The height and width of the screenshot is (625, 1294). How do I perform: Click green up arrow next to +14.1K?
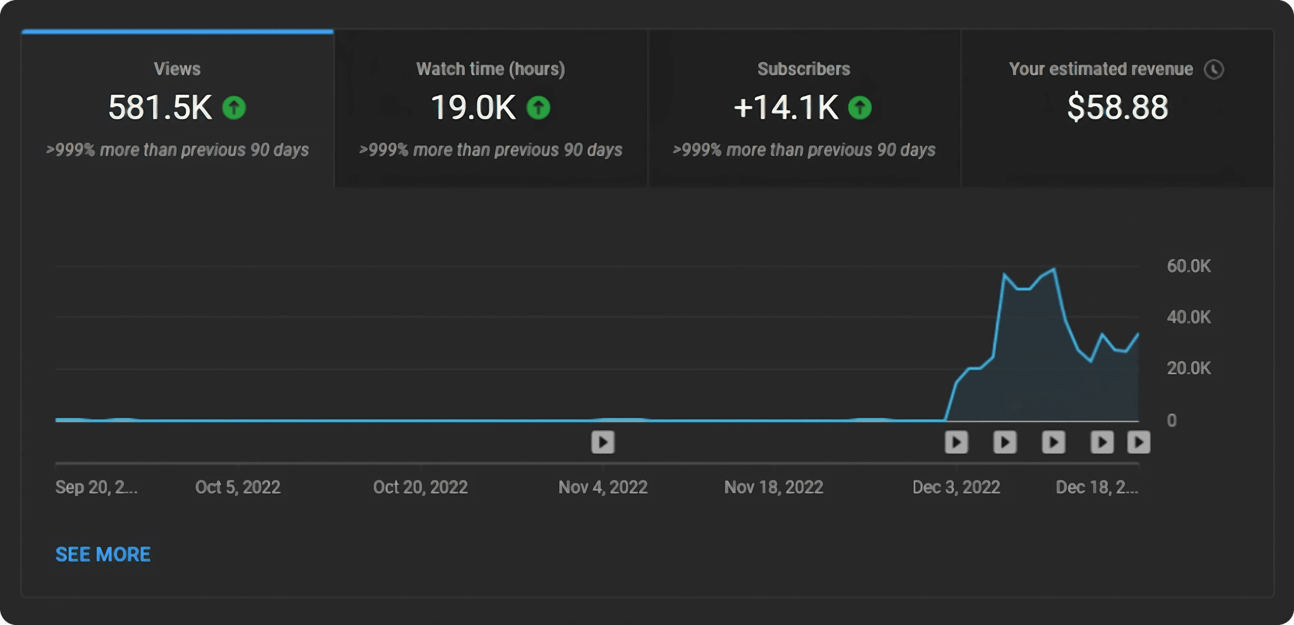860,107
